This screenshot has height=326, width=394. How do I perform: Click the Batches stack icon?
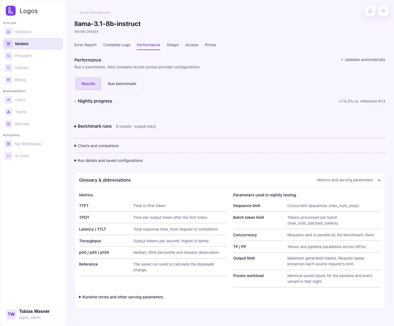8,124
